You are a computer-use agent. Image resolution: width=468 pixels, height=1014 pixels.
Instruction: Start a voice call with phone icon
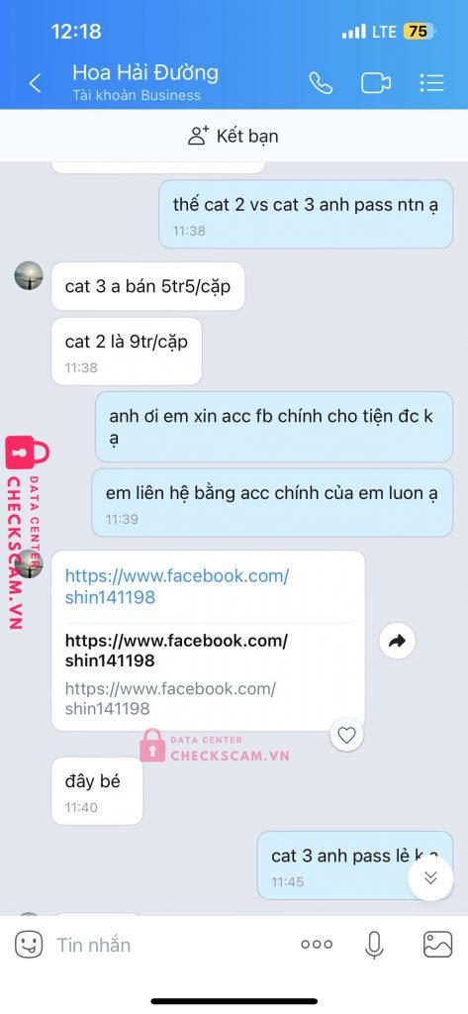tap(321, 83)
